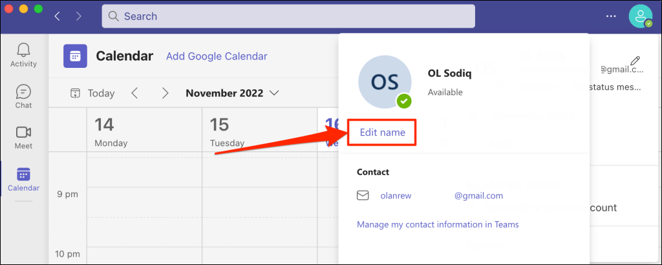Screen dimensions: 662x265
Task: Select the Monday 14 day header
Action: (111, 132)
